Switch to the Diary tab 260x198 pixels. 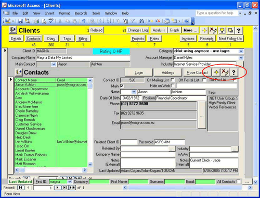tap(51, 39)
